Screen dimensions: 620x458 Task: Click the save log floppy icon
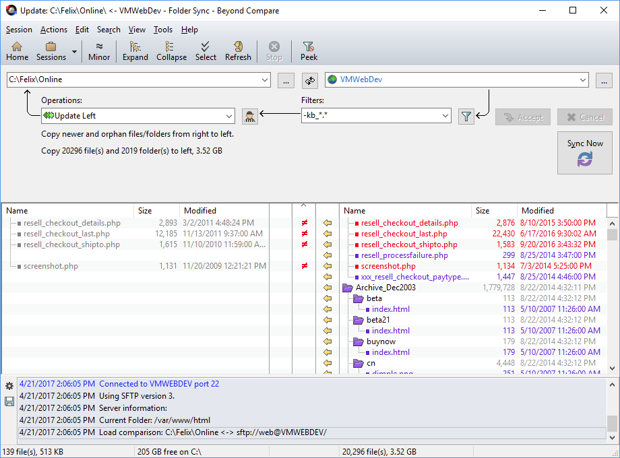[x=9, y=402]
